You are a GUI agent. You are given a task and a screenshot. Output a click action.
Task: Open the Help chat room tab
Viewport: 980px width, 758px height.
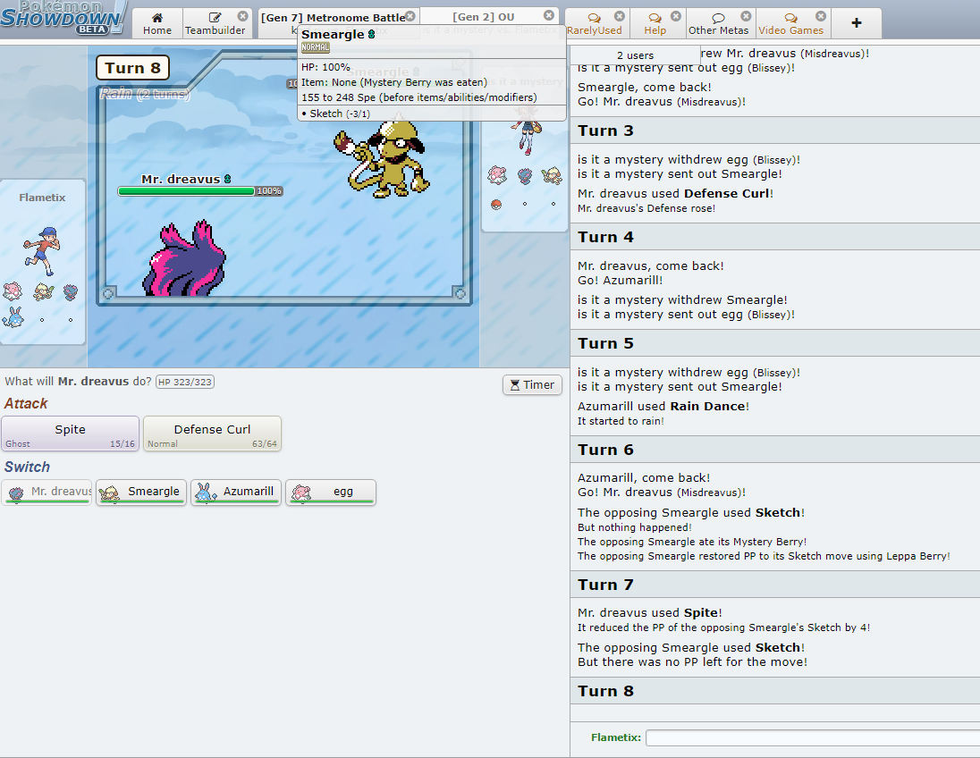[655, 24]
